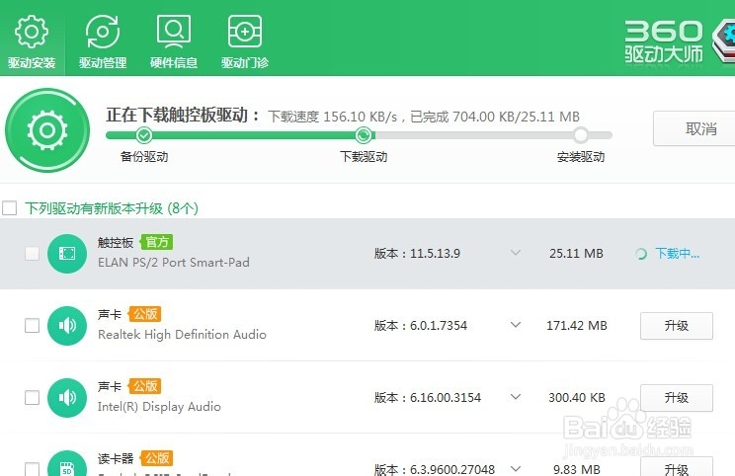Click the 触控板 device icon
The width and height of the screenshot is (735, 476).
(x=67, y=254)
